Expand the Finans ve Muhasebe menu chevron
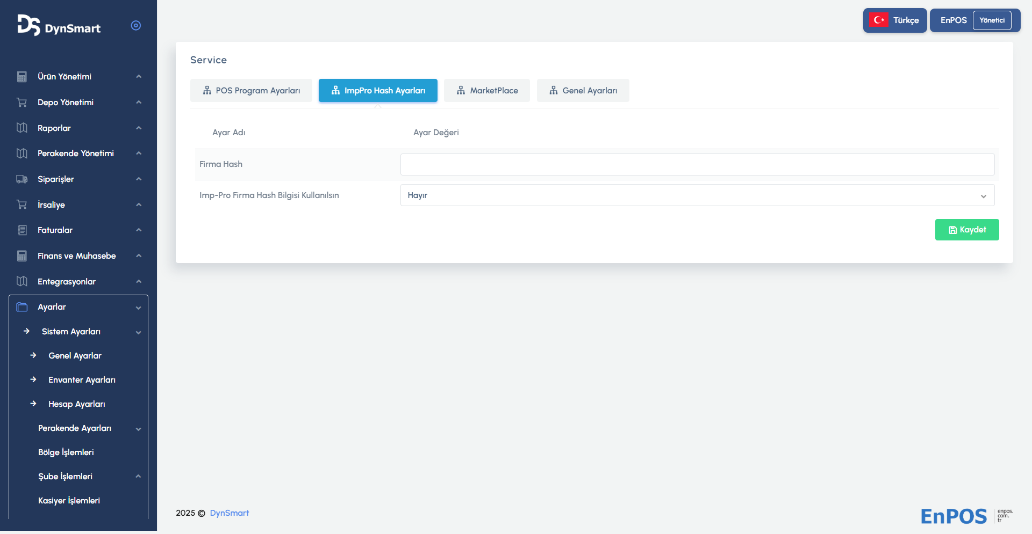The height and width of the screenshot is (534, 1032). (x=139, y=256)
